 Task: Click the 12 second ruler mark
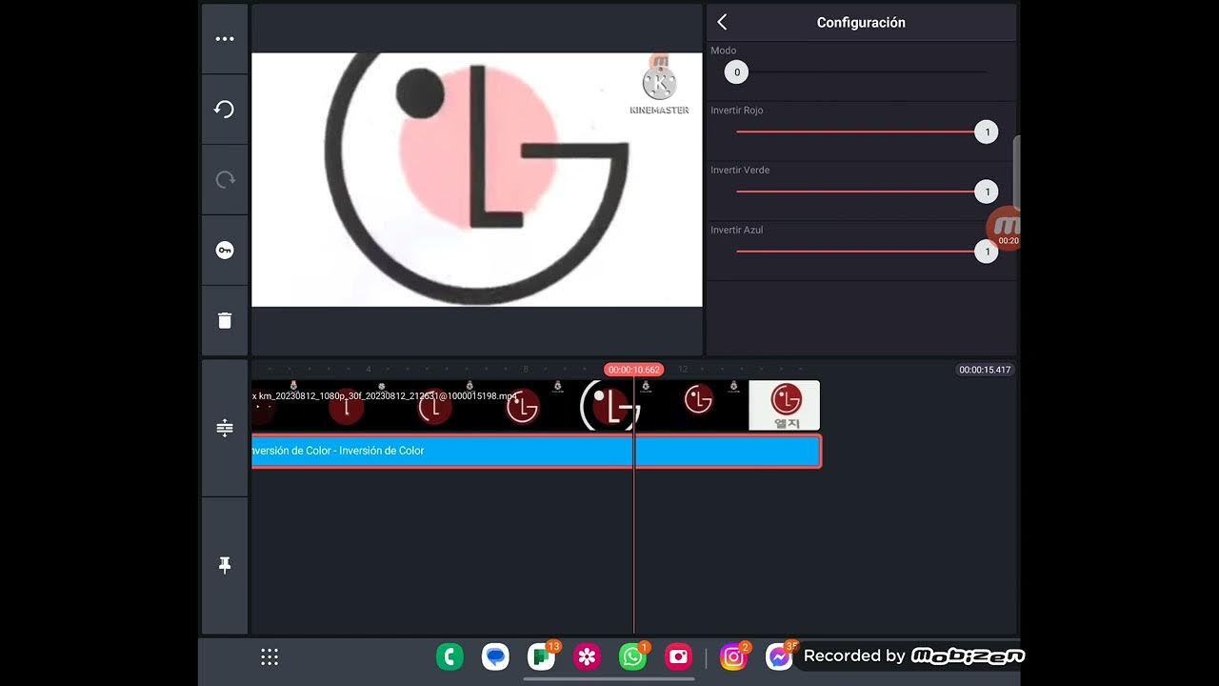coord(683,370)
